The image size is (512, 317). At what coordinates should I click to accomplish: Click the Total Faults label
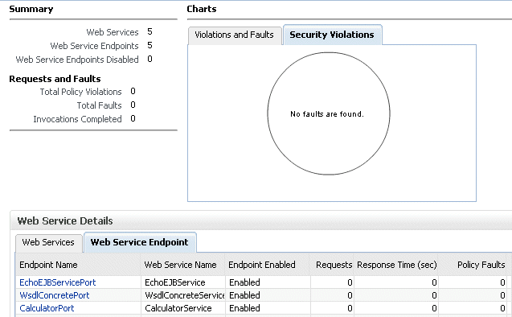(100, 105)
